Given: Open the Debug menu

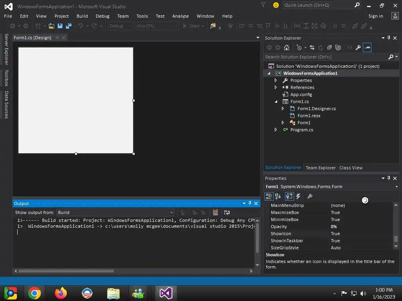Looking at the screenshot, I should (x=102, y=16).
